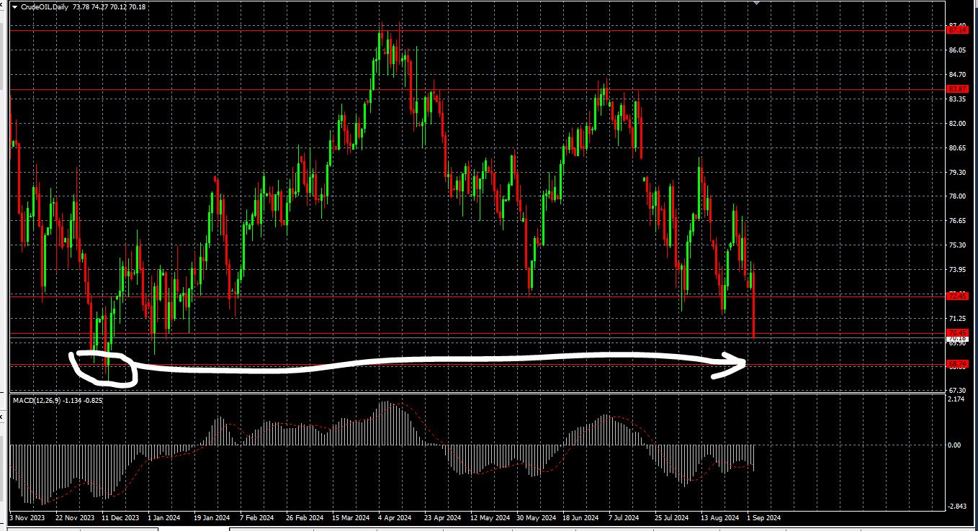This screenshot has height=531, width=978.
Task: Click the current price label 70.18
Action: 958,338
